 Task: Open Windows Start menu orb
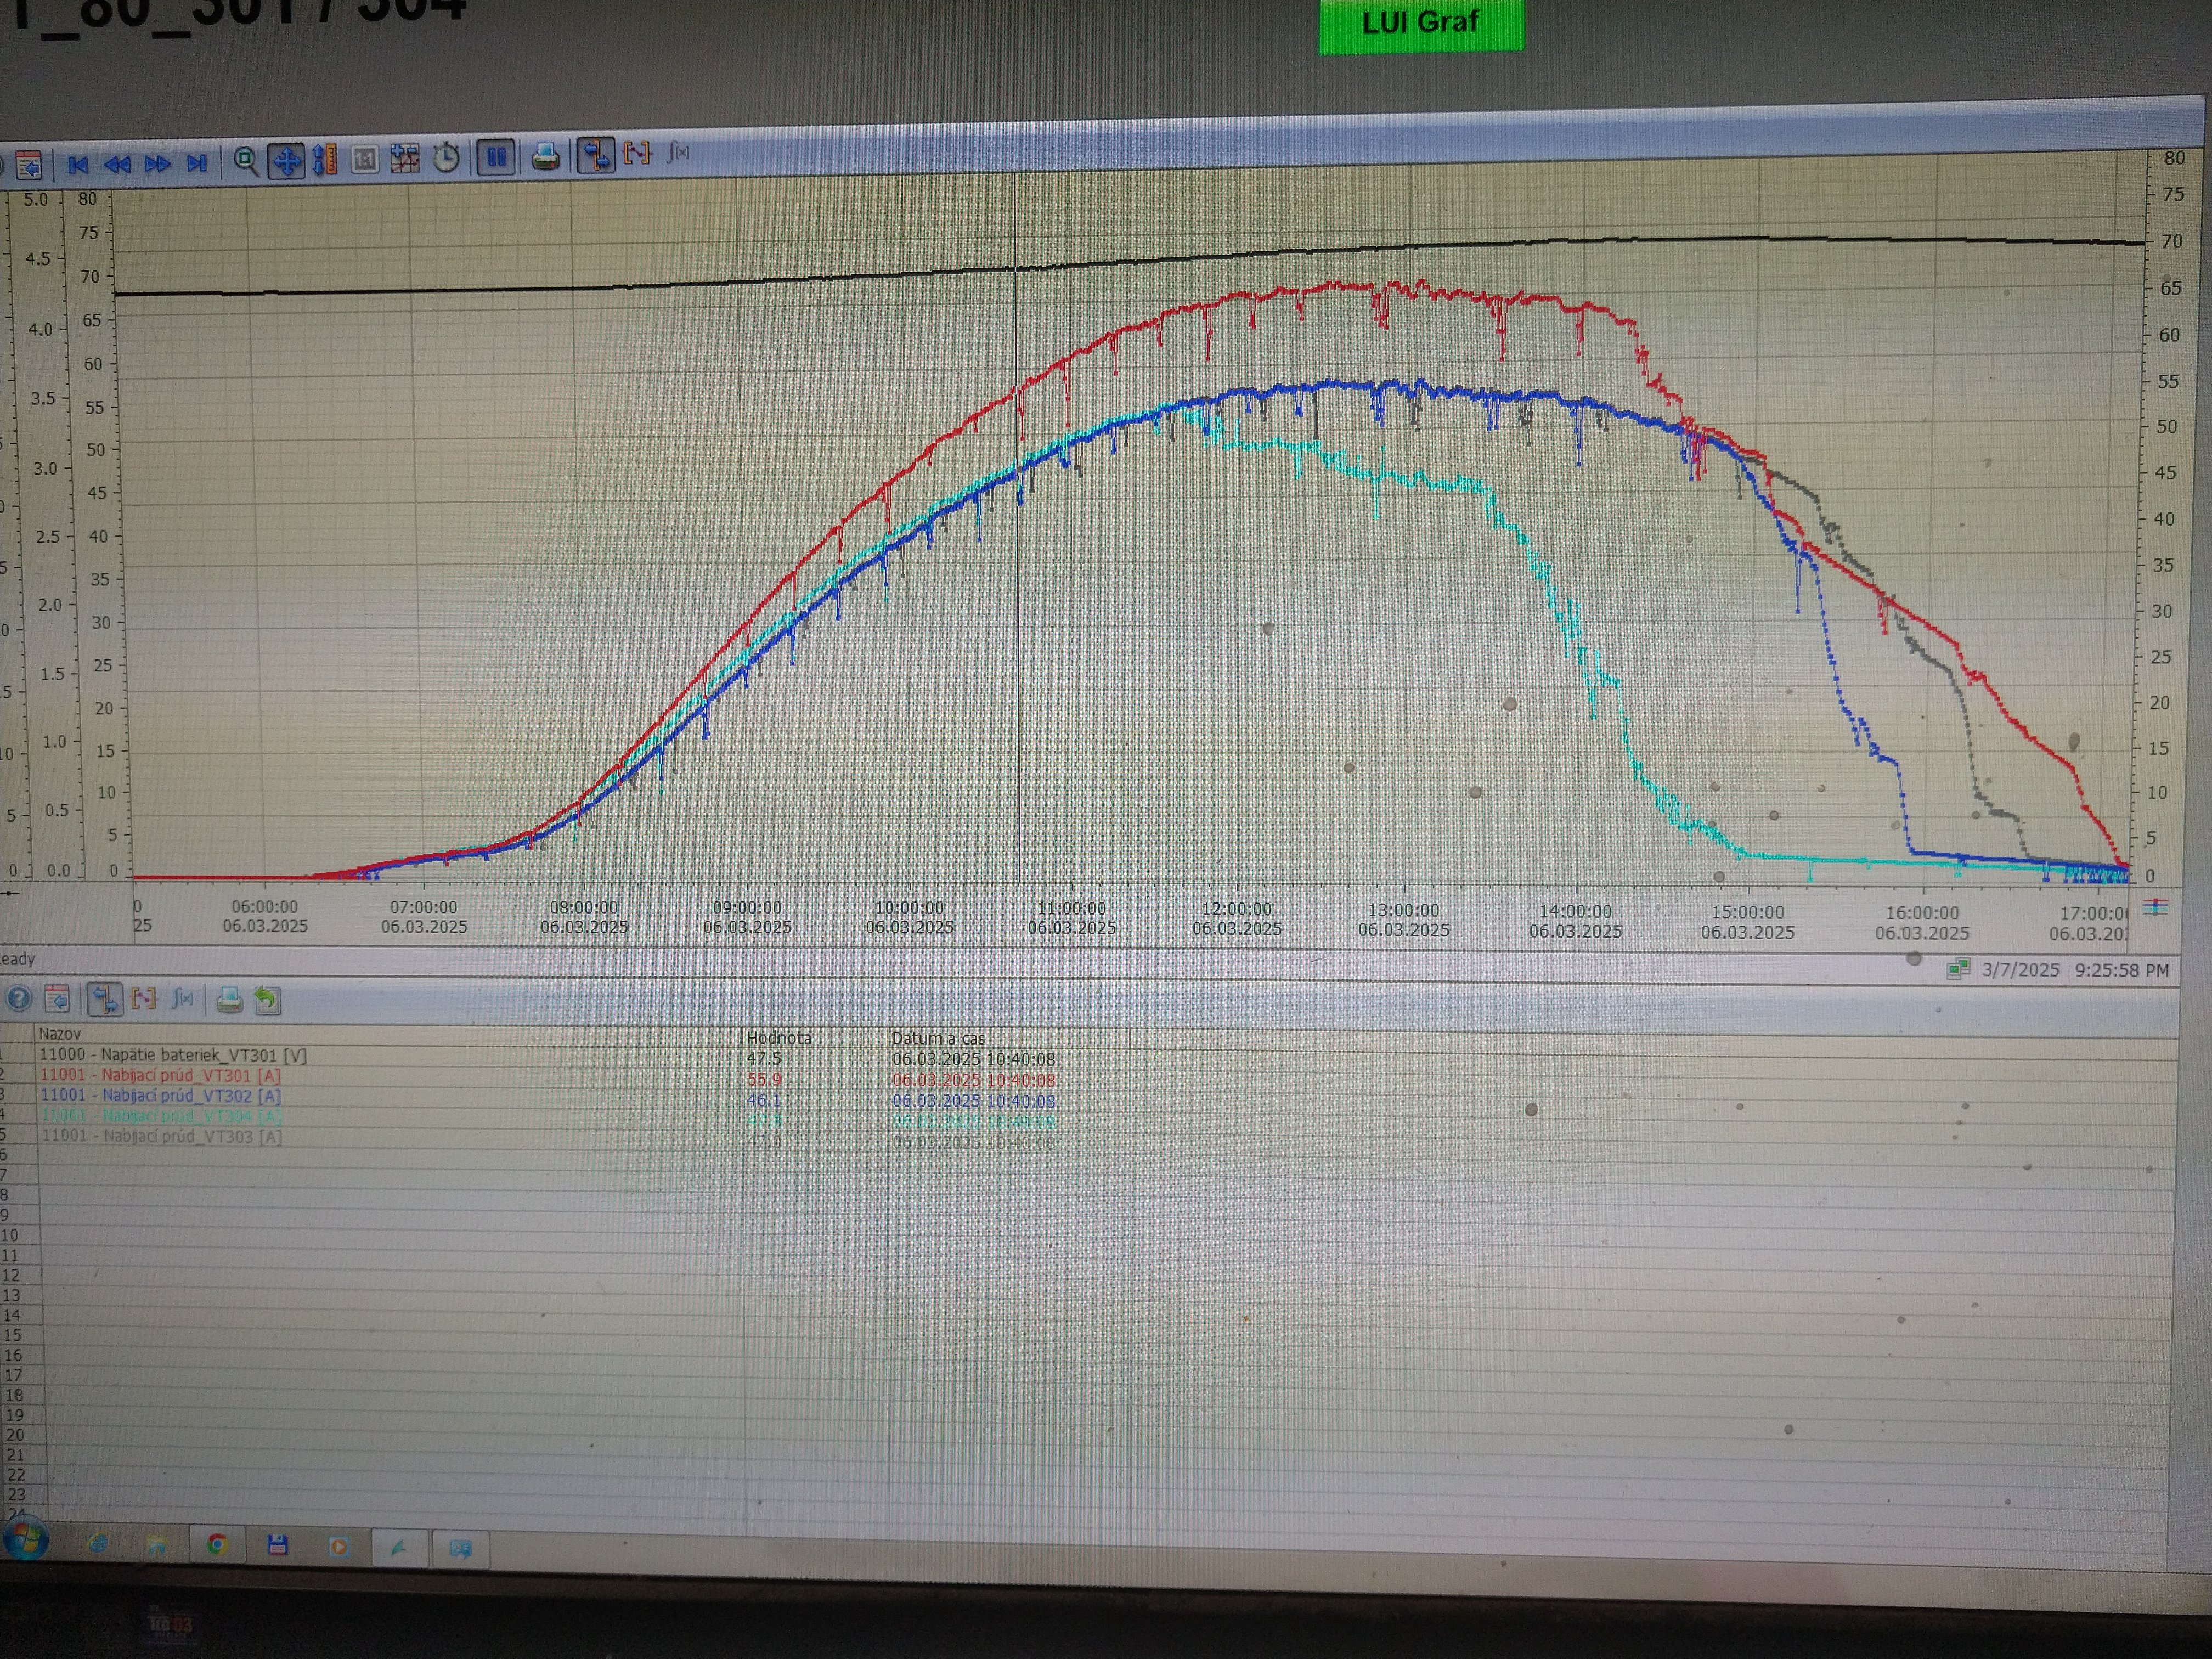pyautogui.click(x=25, y=1540)
